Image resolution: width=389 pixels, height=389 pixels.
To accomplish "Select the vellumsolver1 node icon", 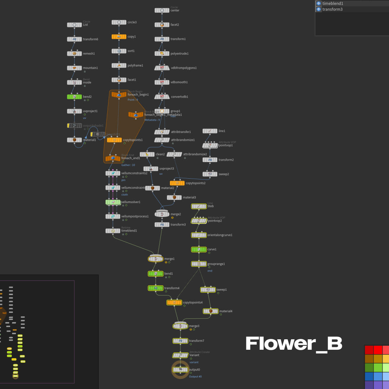I will click(x=113, y=202).
